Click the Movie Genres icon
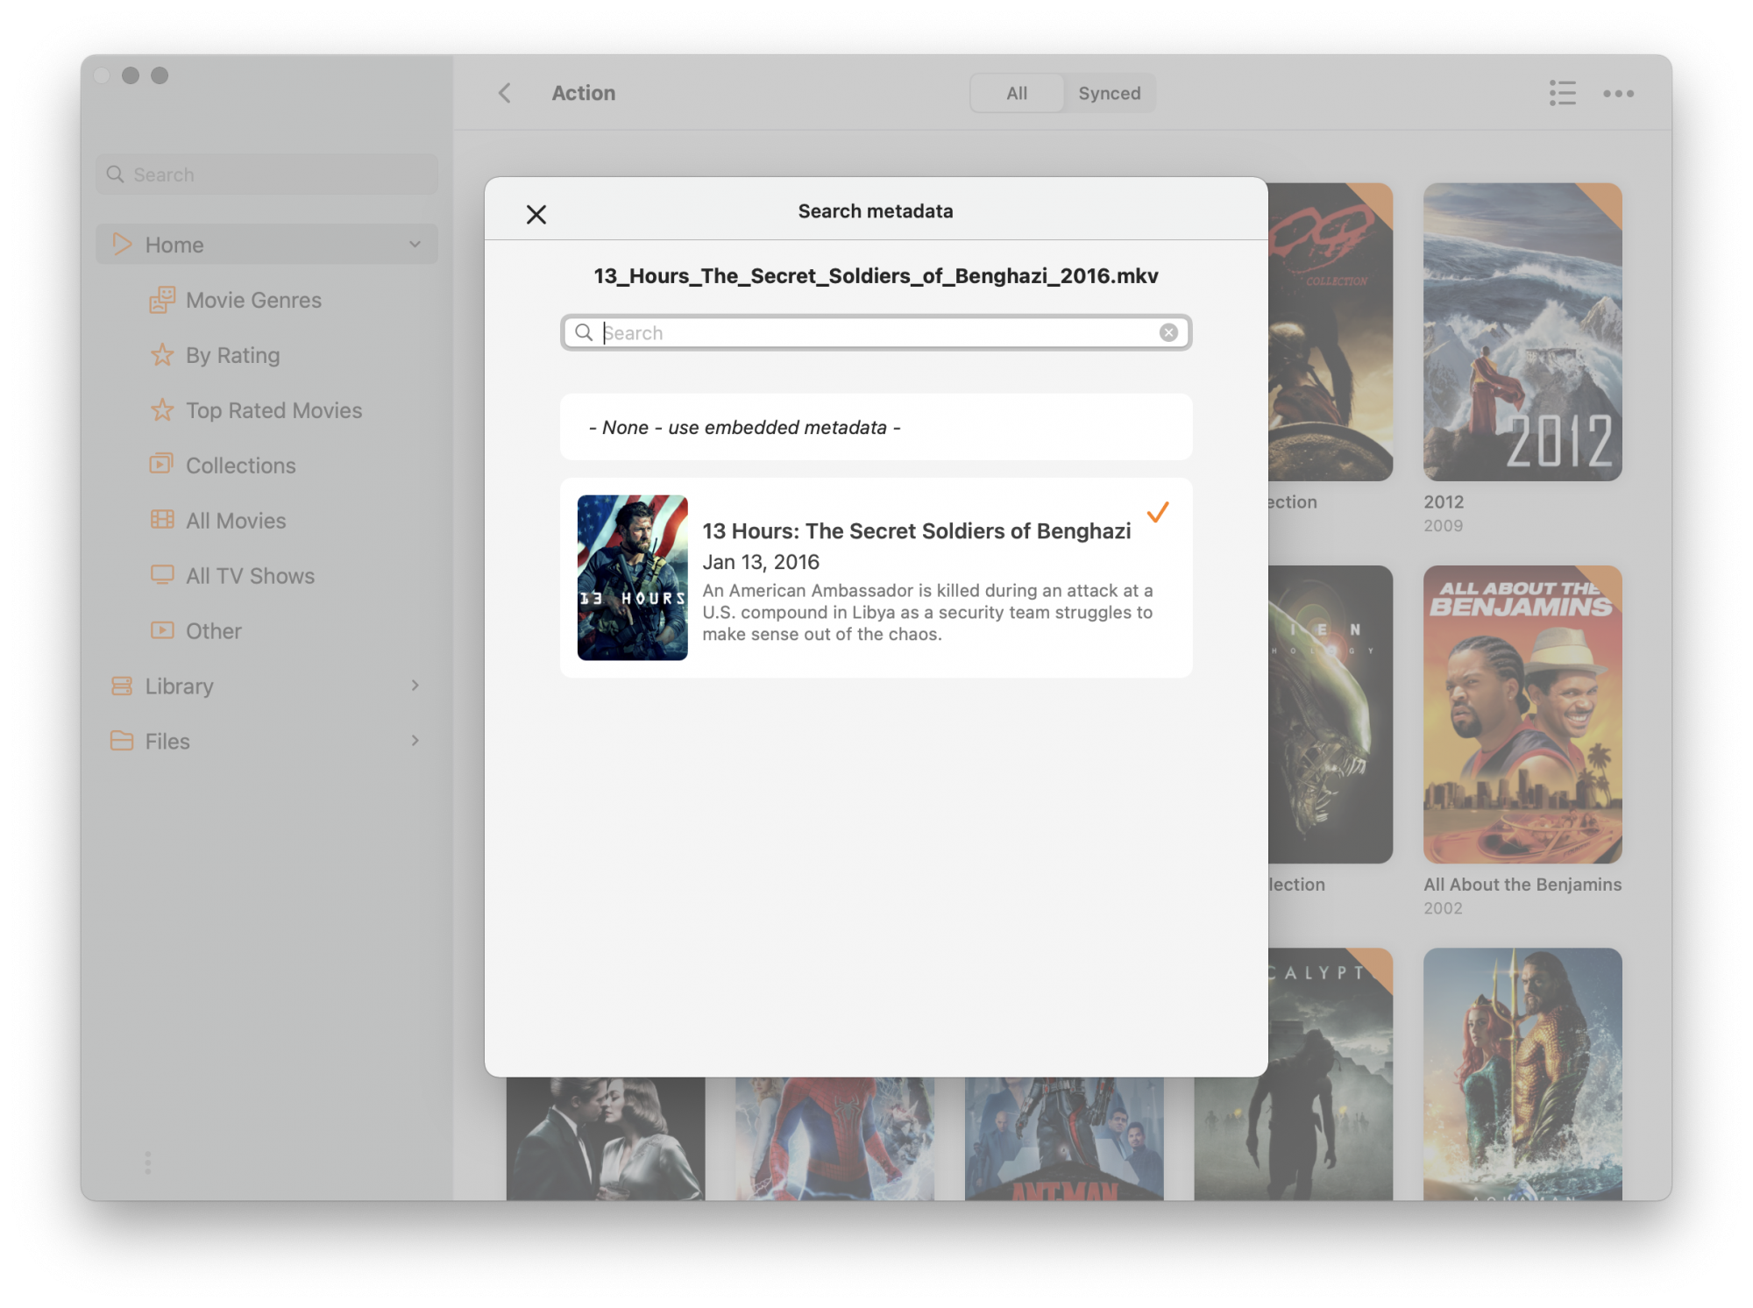 pos(162,300)
